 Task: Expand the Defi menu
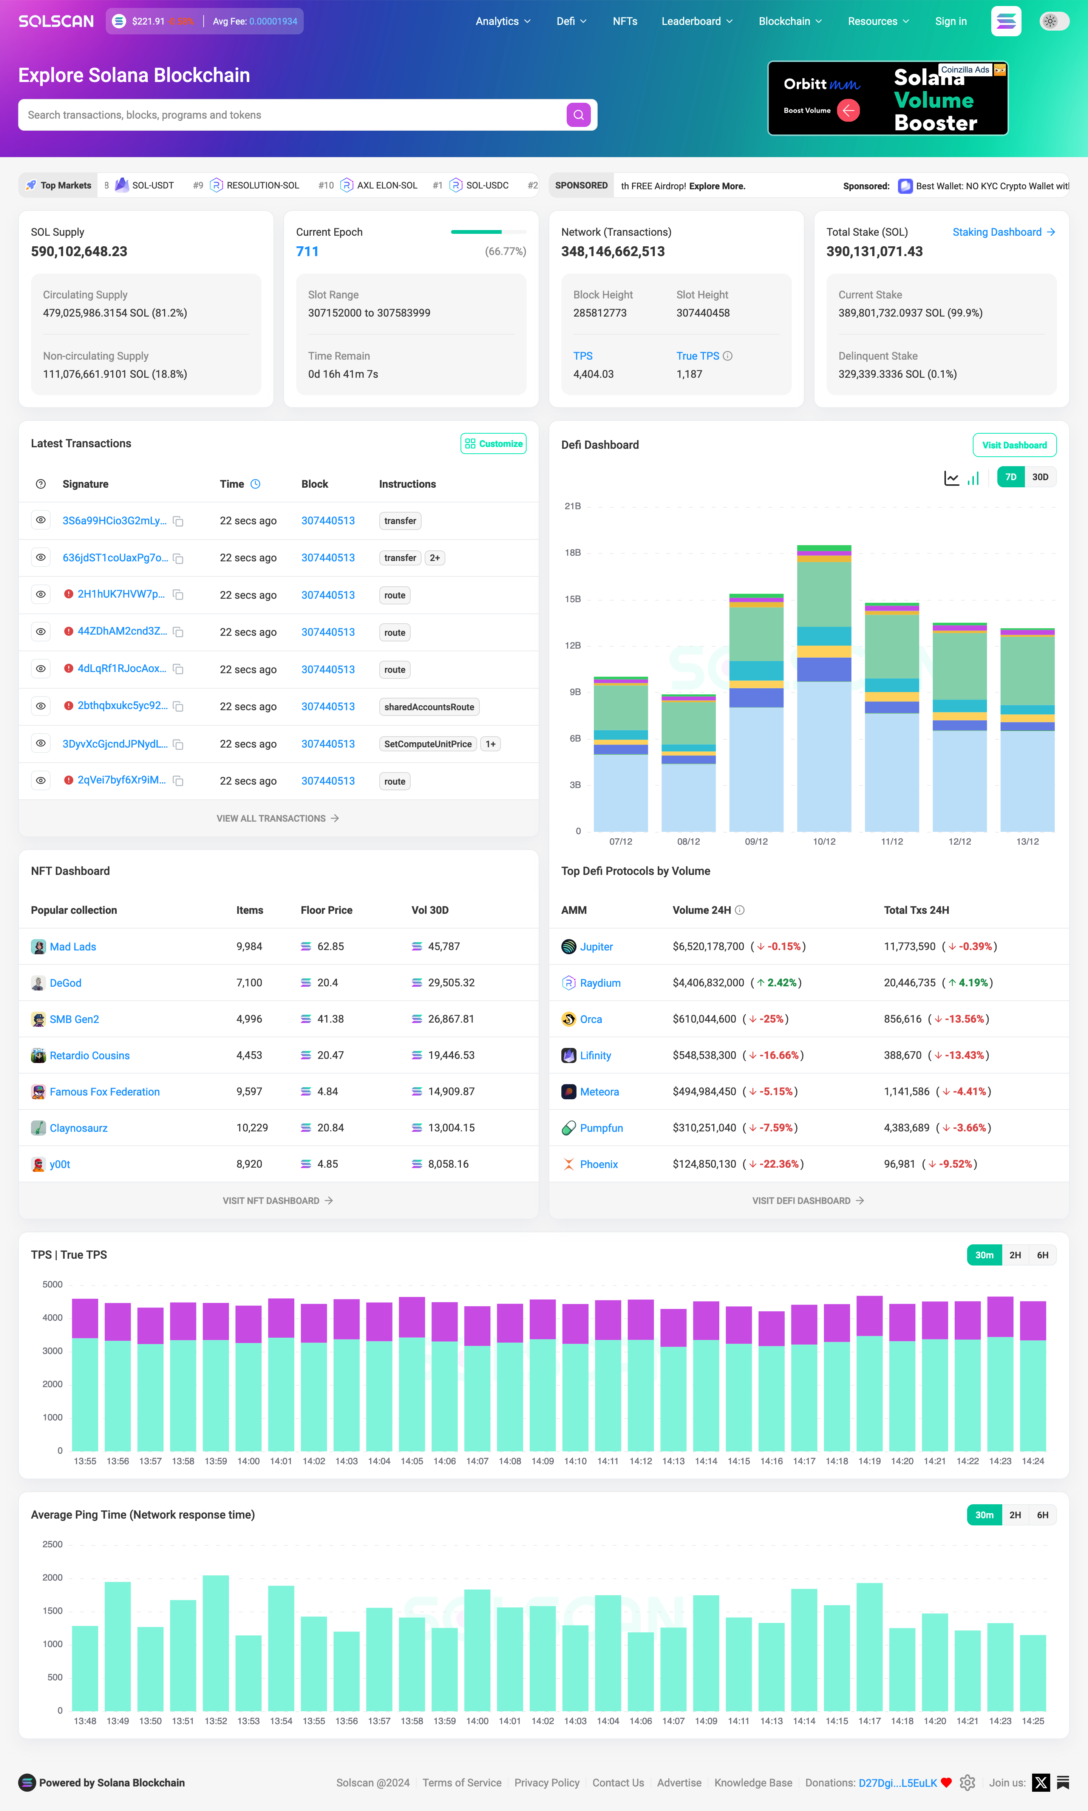point(572,21)
